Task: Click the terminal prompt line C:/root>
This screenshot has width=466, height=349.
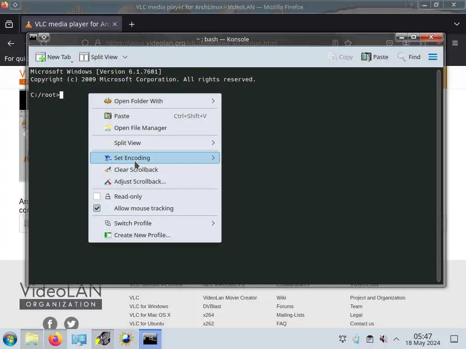Action: (47, 95)
